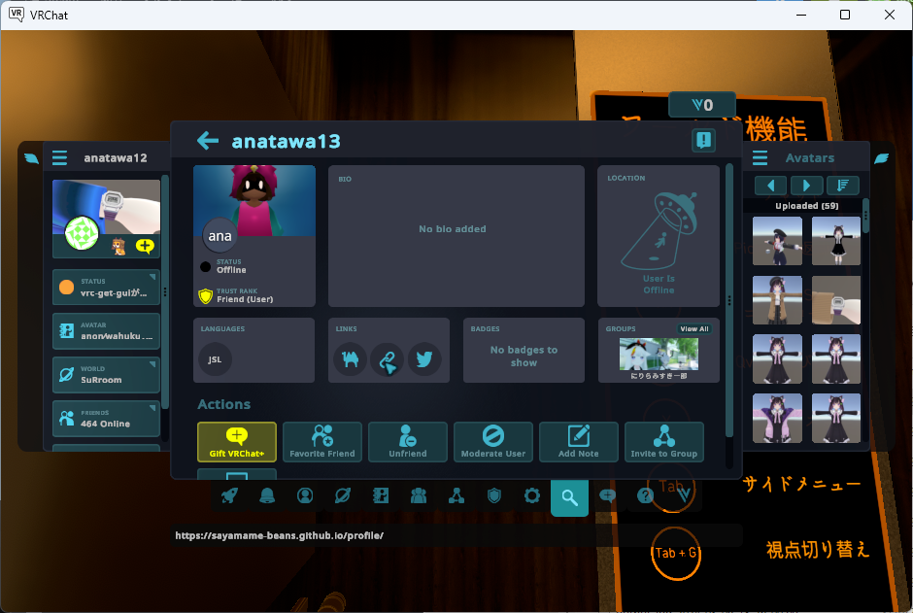Click the right wing collapse icon
913x613 pixels.
pos(882,158)
